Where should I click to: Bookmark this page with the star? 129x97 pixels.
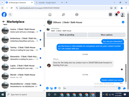(x=115, y=8)
